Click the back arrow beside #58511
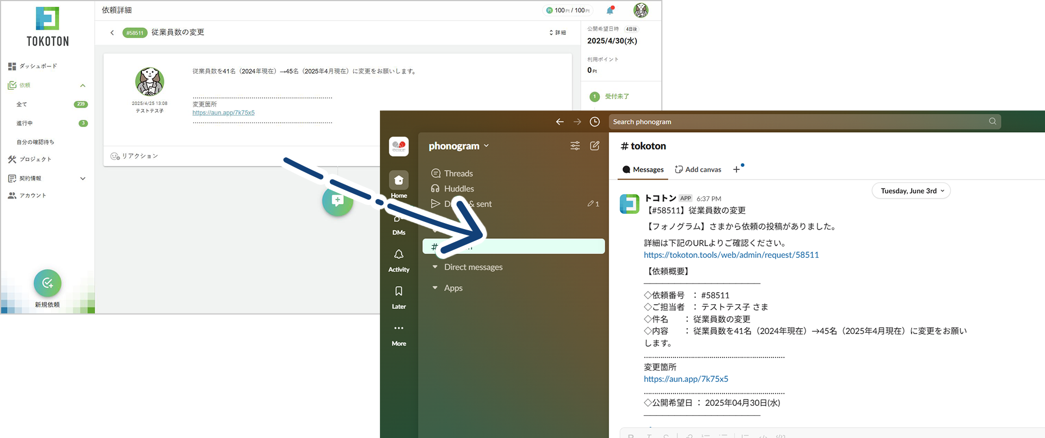This screenshot has height=438, width=1045. click(x=112, y=33)
